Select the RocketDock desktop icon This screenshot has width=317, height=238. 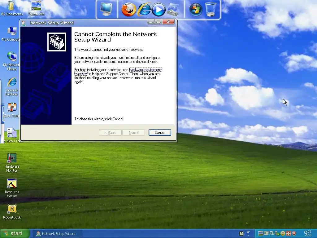coord(12,212)
